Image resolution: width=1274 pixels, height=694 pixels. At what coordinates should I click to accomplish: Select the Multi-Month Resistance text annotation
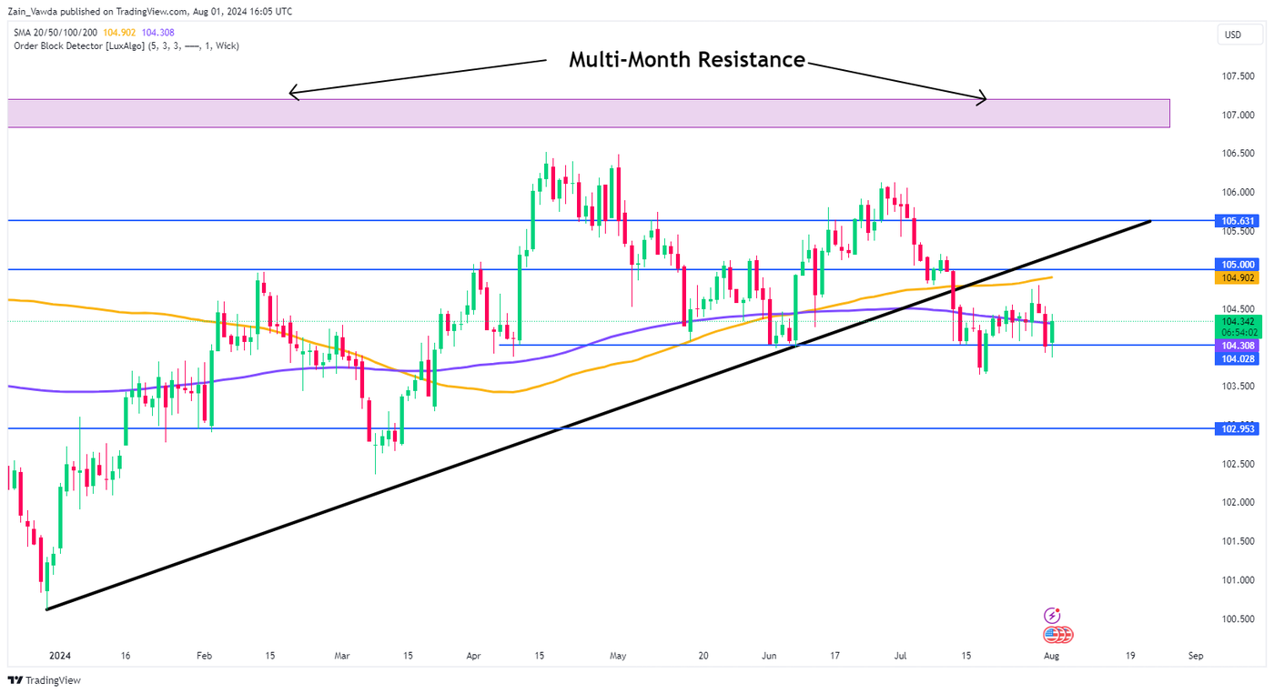(x=686, y=60)
